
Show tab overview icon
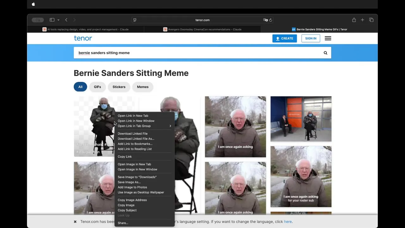(x=371, y=20)
